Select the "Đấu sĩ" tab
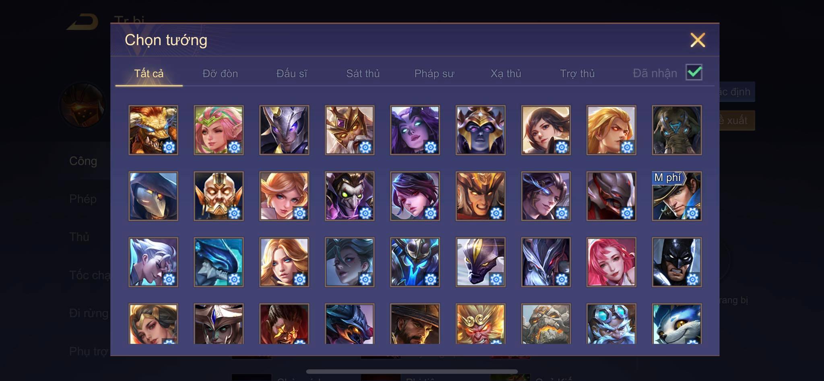This screenshot has width=824, height=381. point(292,74)
